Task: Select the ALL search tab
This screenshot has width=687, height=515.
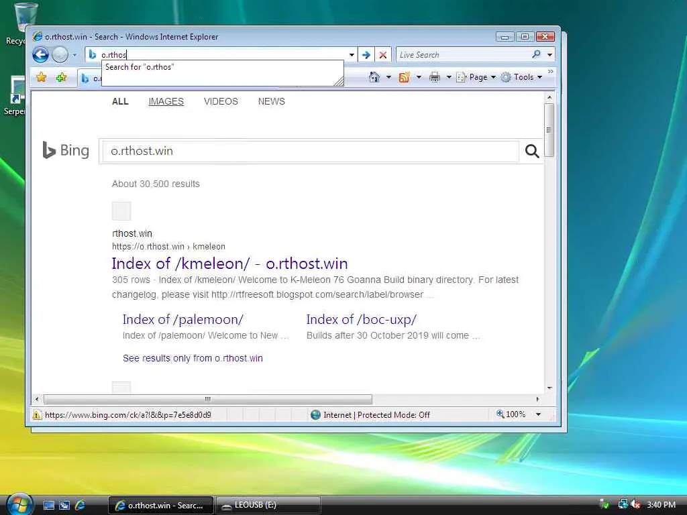Action: (x=120, y=102)
